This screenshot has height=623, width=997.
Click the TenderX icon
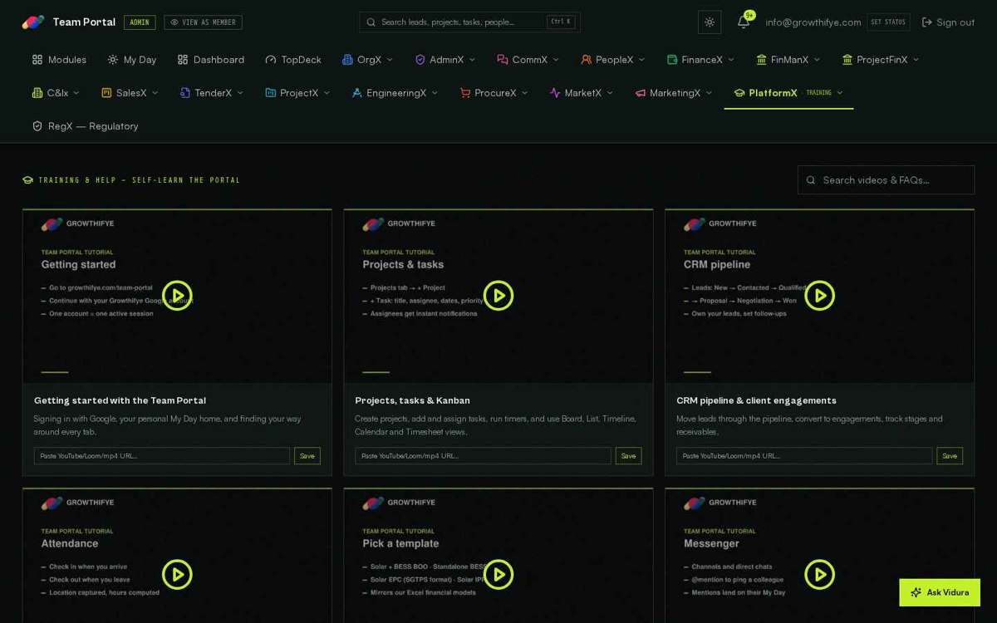point(185,93)
